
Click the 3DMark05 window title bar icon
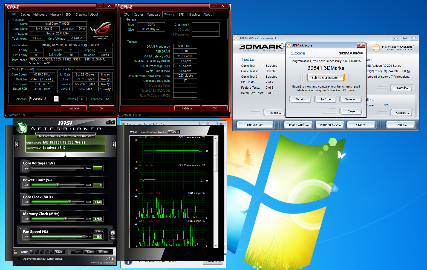click(236, 38)
